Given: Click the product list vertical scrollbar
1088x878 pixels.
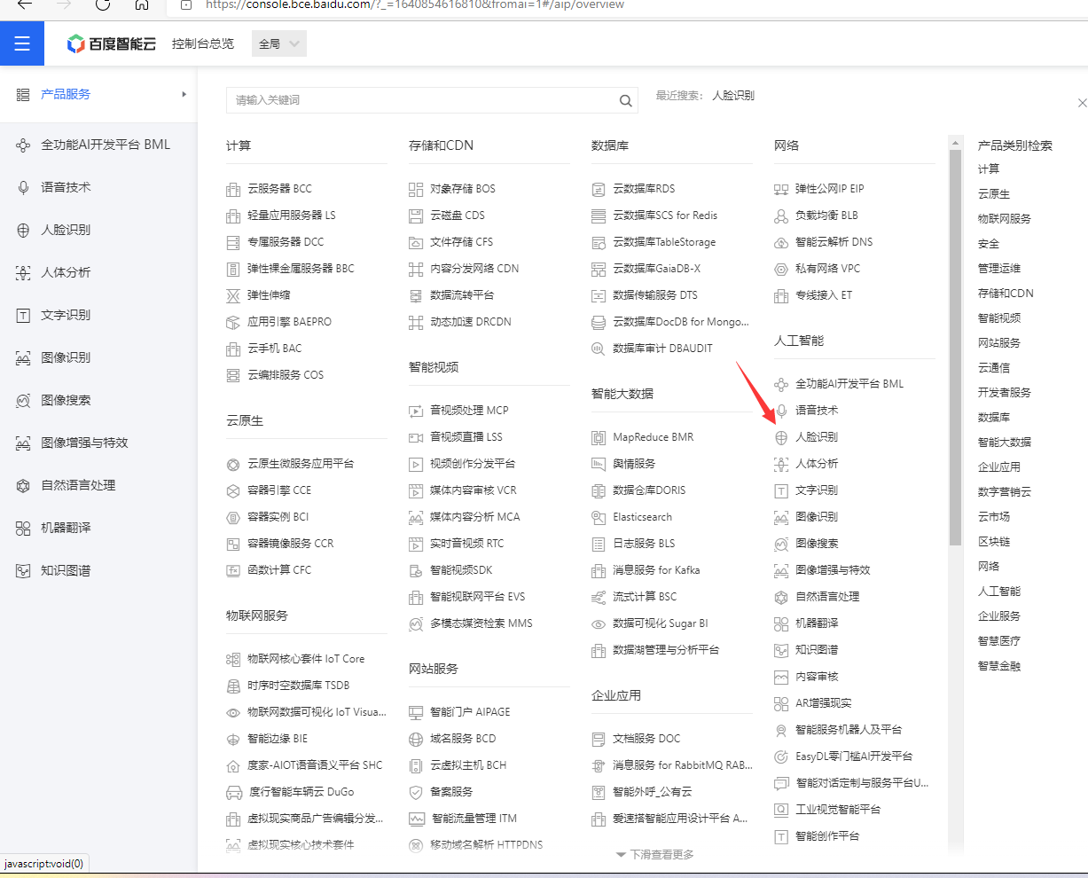Looking at the screenshot, I should click(x=955, y=346).
